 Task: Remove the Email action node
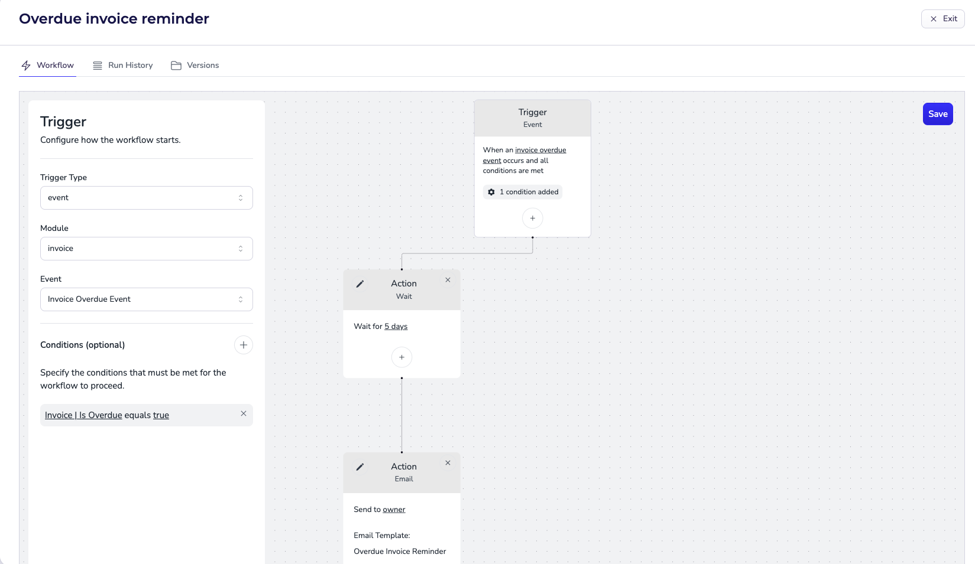448,463
